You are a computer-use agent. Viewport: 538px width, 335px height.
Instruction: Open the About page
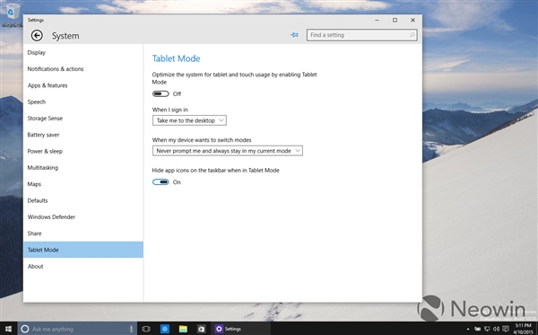[83, 267]
